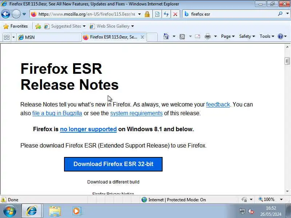The width and height of the screenshot is (291, 218).
Task: Expand the Print options dropdown arrow
Action: coord(215,36)
